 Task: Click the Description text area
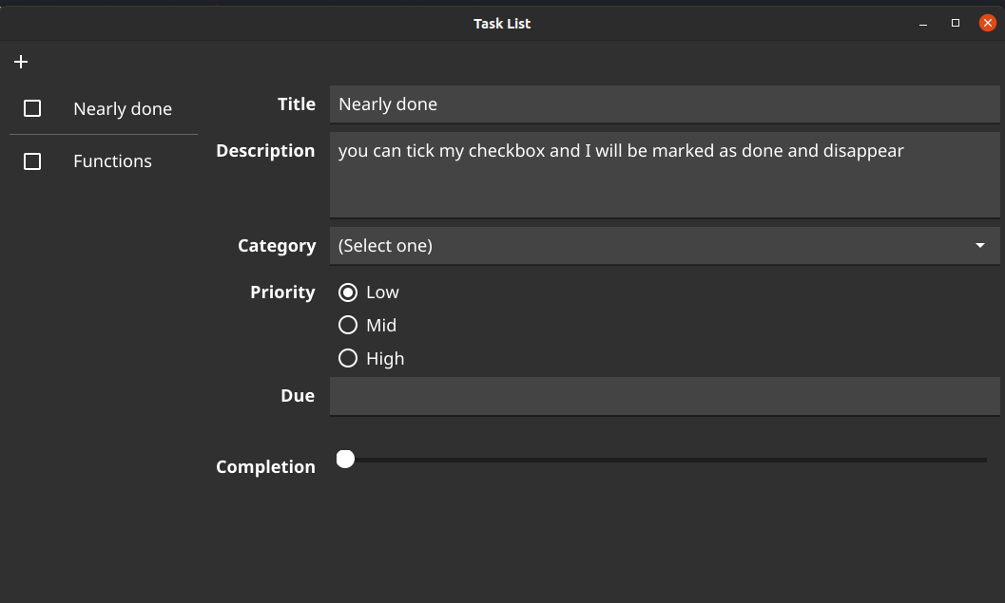point(664,175)
